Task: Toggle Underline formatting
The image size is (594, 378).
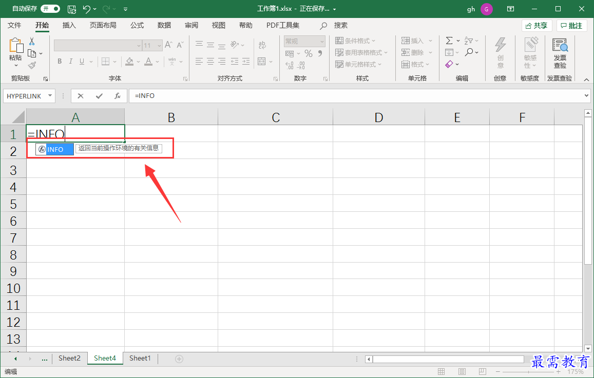Action: point(82,62)
